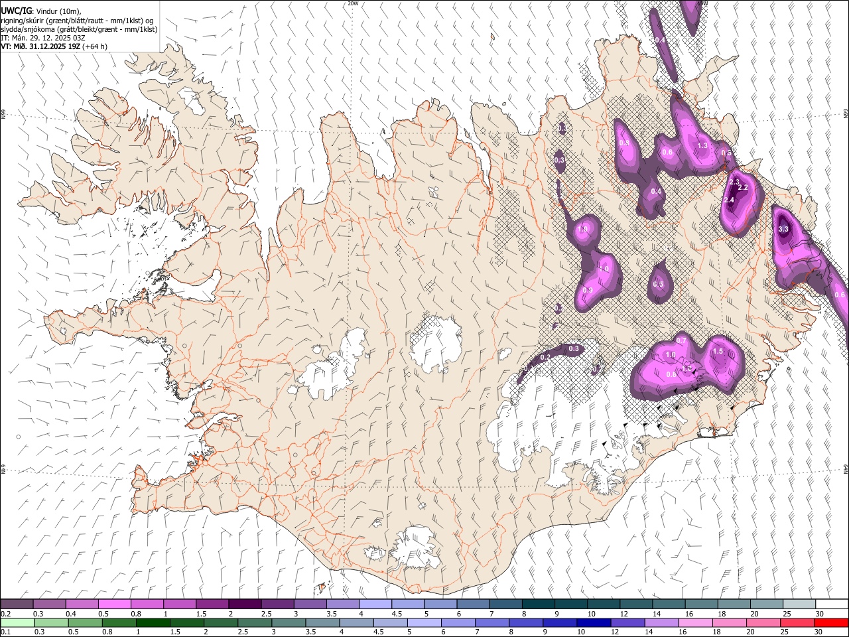Select top-row legend swatch starting at 4
849x637 pixels.
(375, 604)
